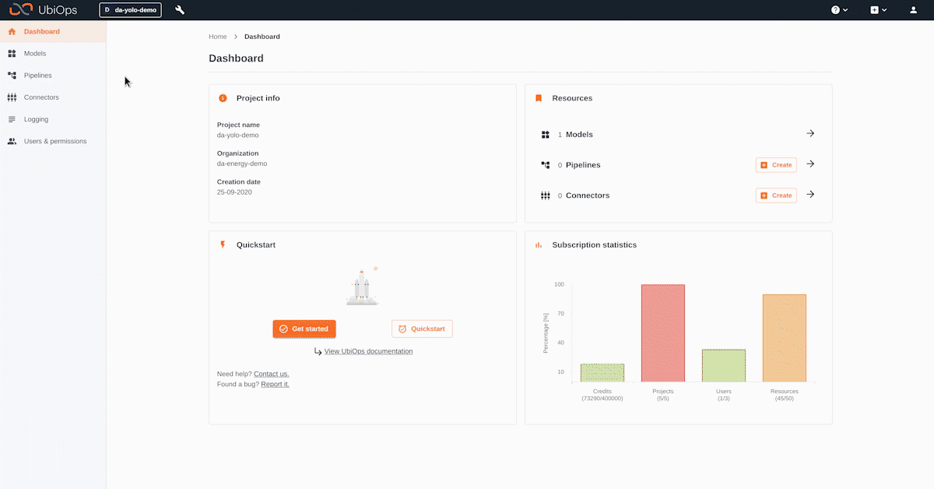934x489 pixels.
Task: Open the user account icon
Action: point(914,10)
